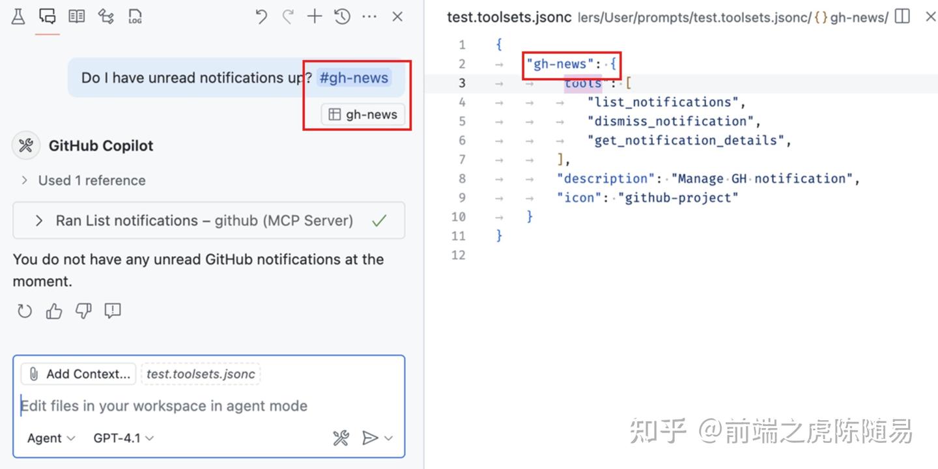The image size is (938, 469).
Task: Open the Copilot sessions log icon
Action: (135, 16)
